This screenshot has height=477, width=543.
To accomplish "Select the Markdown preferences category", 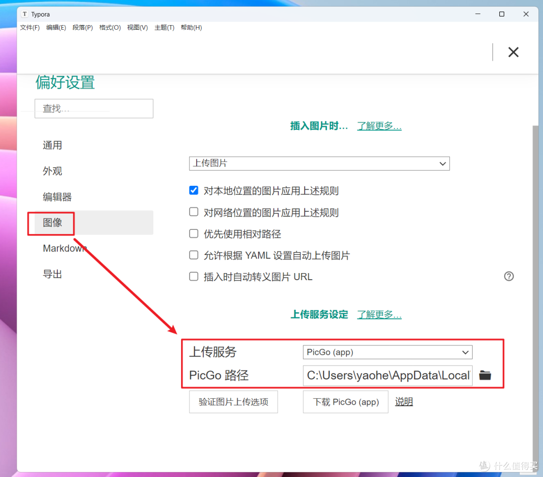I will coord(94,249).
